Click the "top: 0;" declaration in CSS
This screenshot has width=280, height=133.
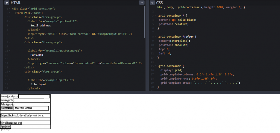pos(164,49)
